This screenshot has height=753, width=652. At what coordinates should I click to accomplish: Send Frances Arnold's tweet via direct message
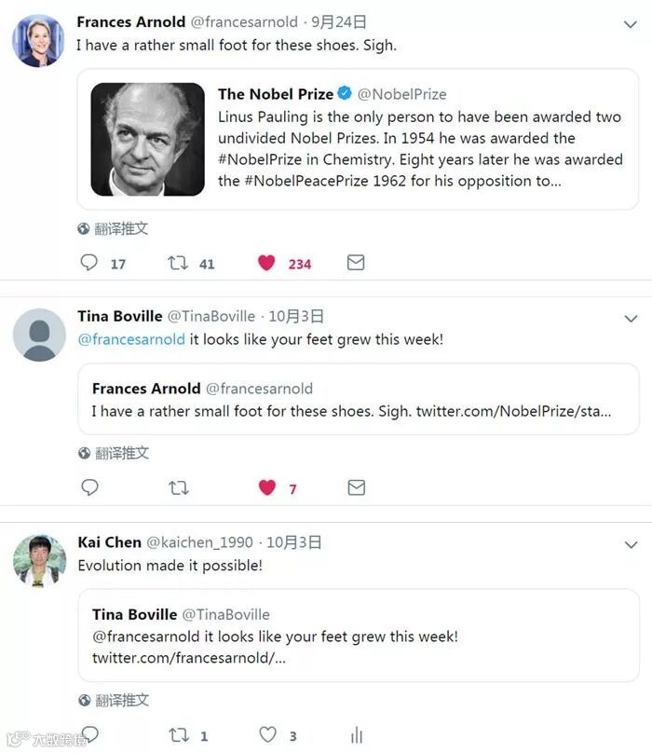(356, 262)
